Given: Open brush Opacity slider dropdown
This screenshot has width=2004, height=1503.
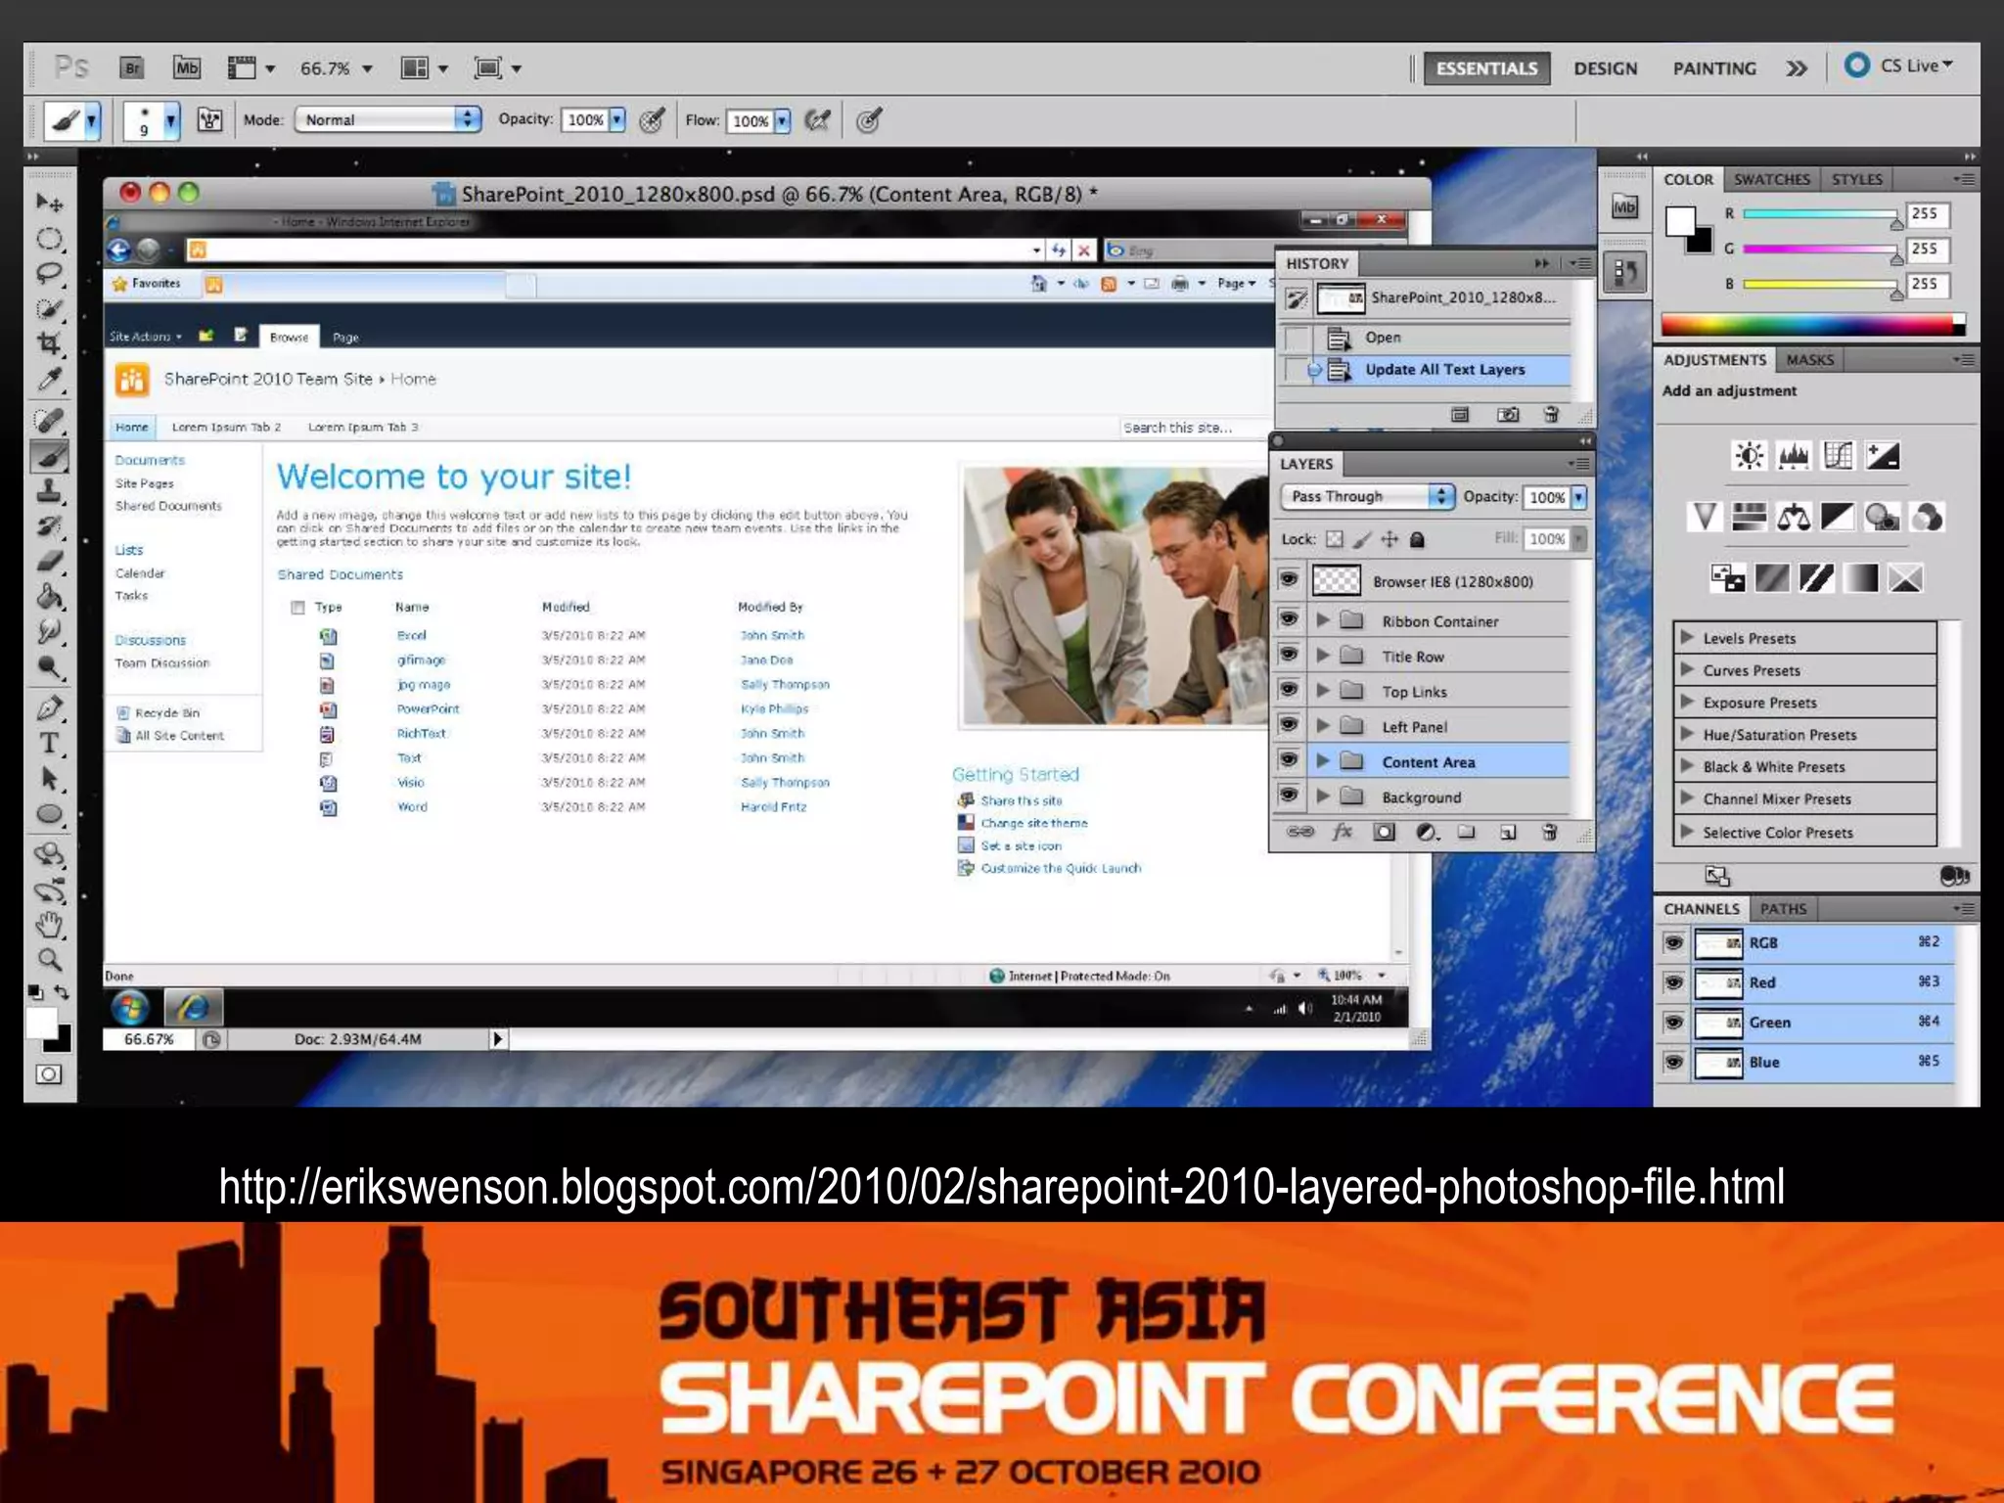Looking at the screenshot, I should (x=617, y=119).
